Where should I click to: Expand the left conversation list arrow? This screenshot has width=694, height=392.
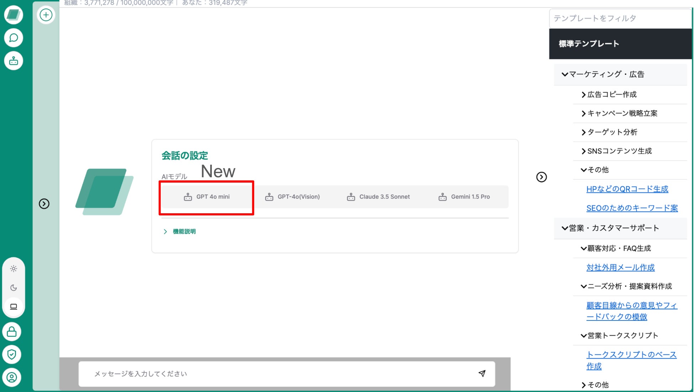click(44, 204)
